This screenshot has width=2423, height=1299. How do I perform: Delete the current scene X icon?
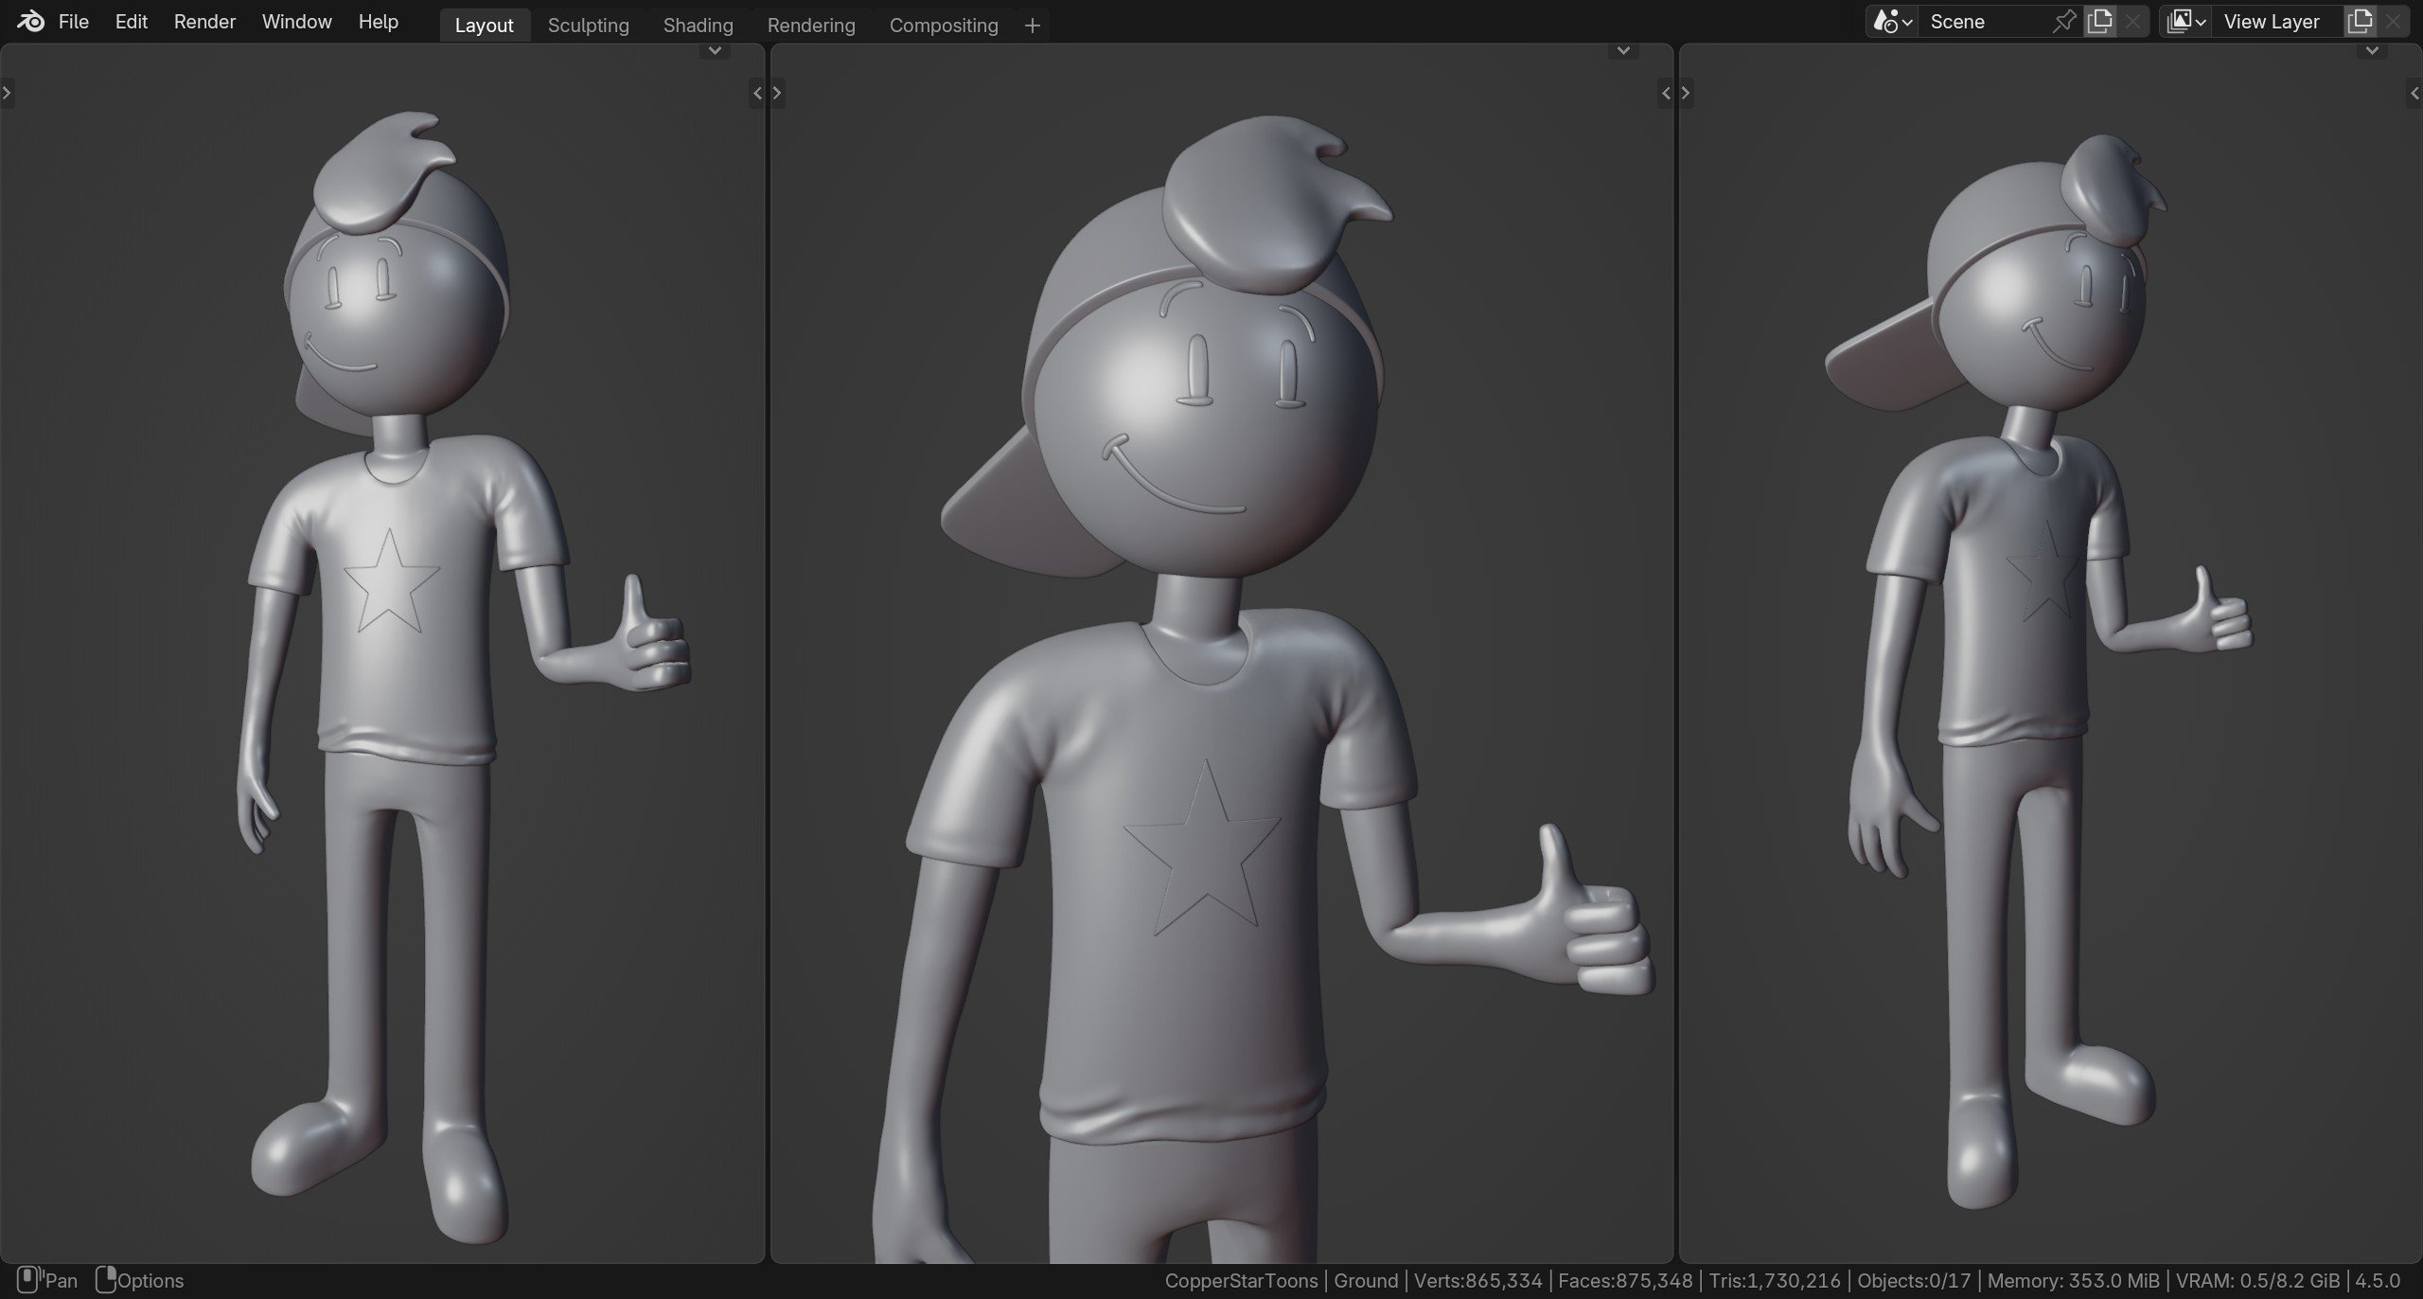(2132, 22)
